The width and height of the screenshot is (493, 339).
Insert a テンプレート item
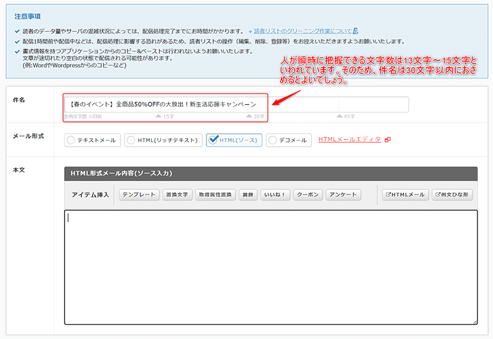(139, 195)
